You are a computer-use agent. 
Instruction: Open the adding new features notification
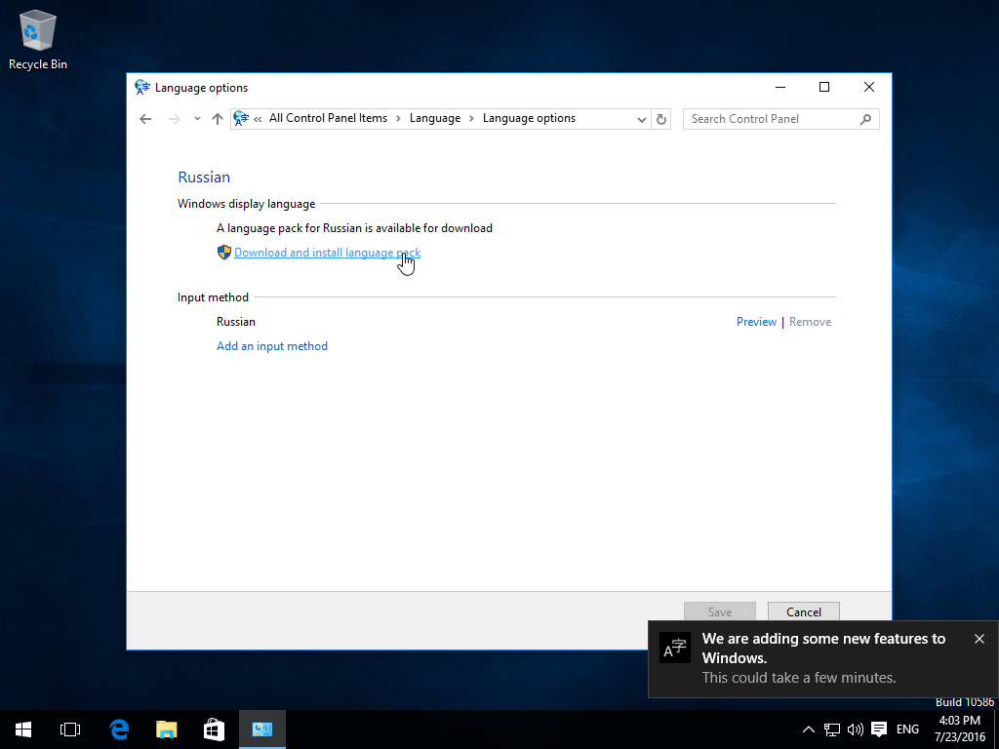[823, 658]
